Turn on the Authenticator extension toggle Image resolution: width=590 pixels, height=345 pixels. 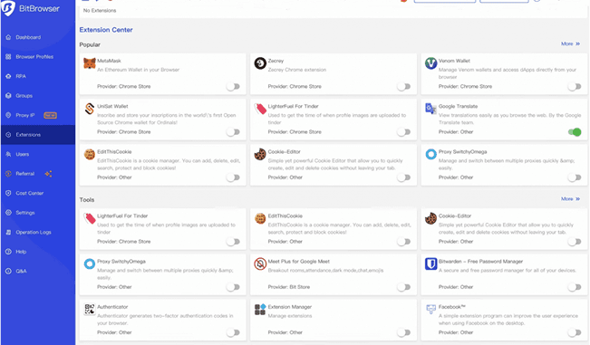tap(233, 332)
